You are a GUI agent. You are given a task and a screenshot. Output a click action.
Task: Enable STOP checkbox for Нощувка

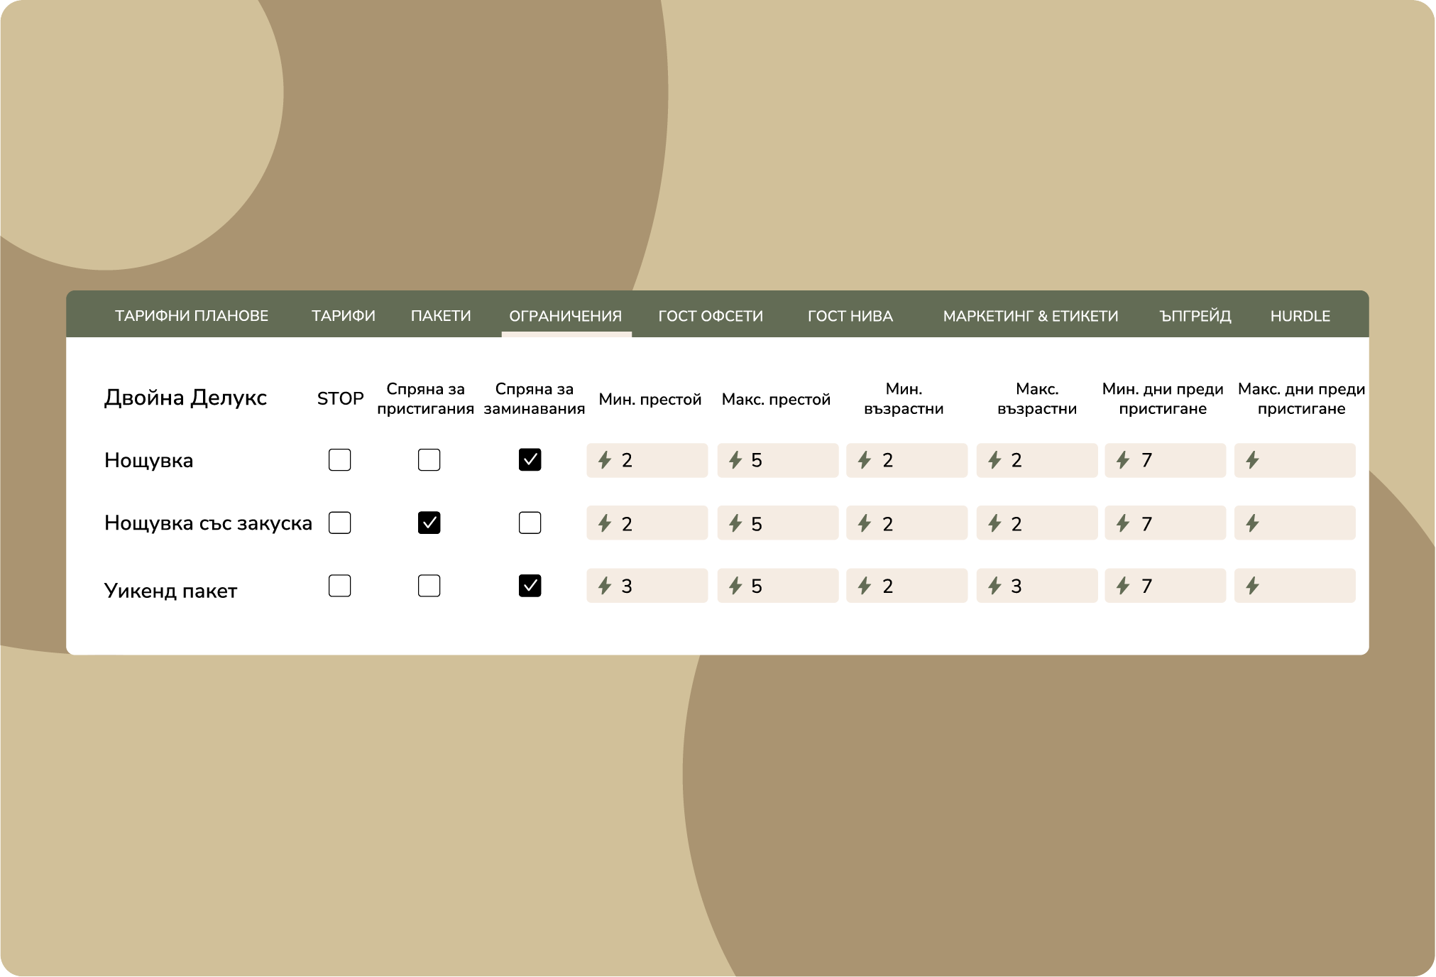[340, 460]
